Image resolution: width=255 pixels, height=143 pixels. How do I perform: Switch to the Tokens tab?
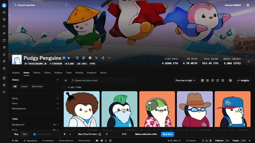click(x=37, y=73)
